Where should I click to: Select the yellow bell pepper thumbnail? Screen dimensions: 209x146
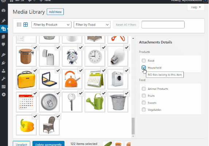point(26,125)
